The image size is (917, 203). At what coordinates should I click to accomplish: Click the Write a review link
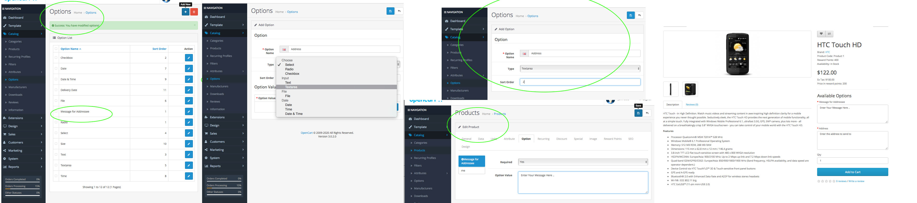(856, 181)
